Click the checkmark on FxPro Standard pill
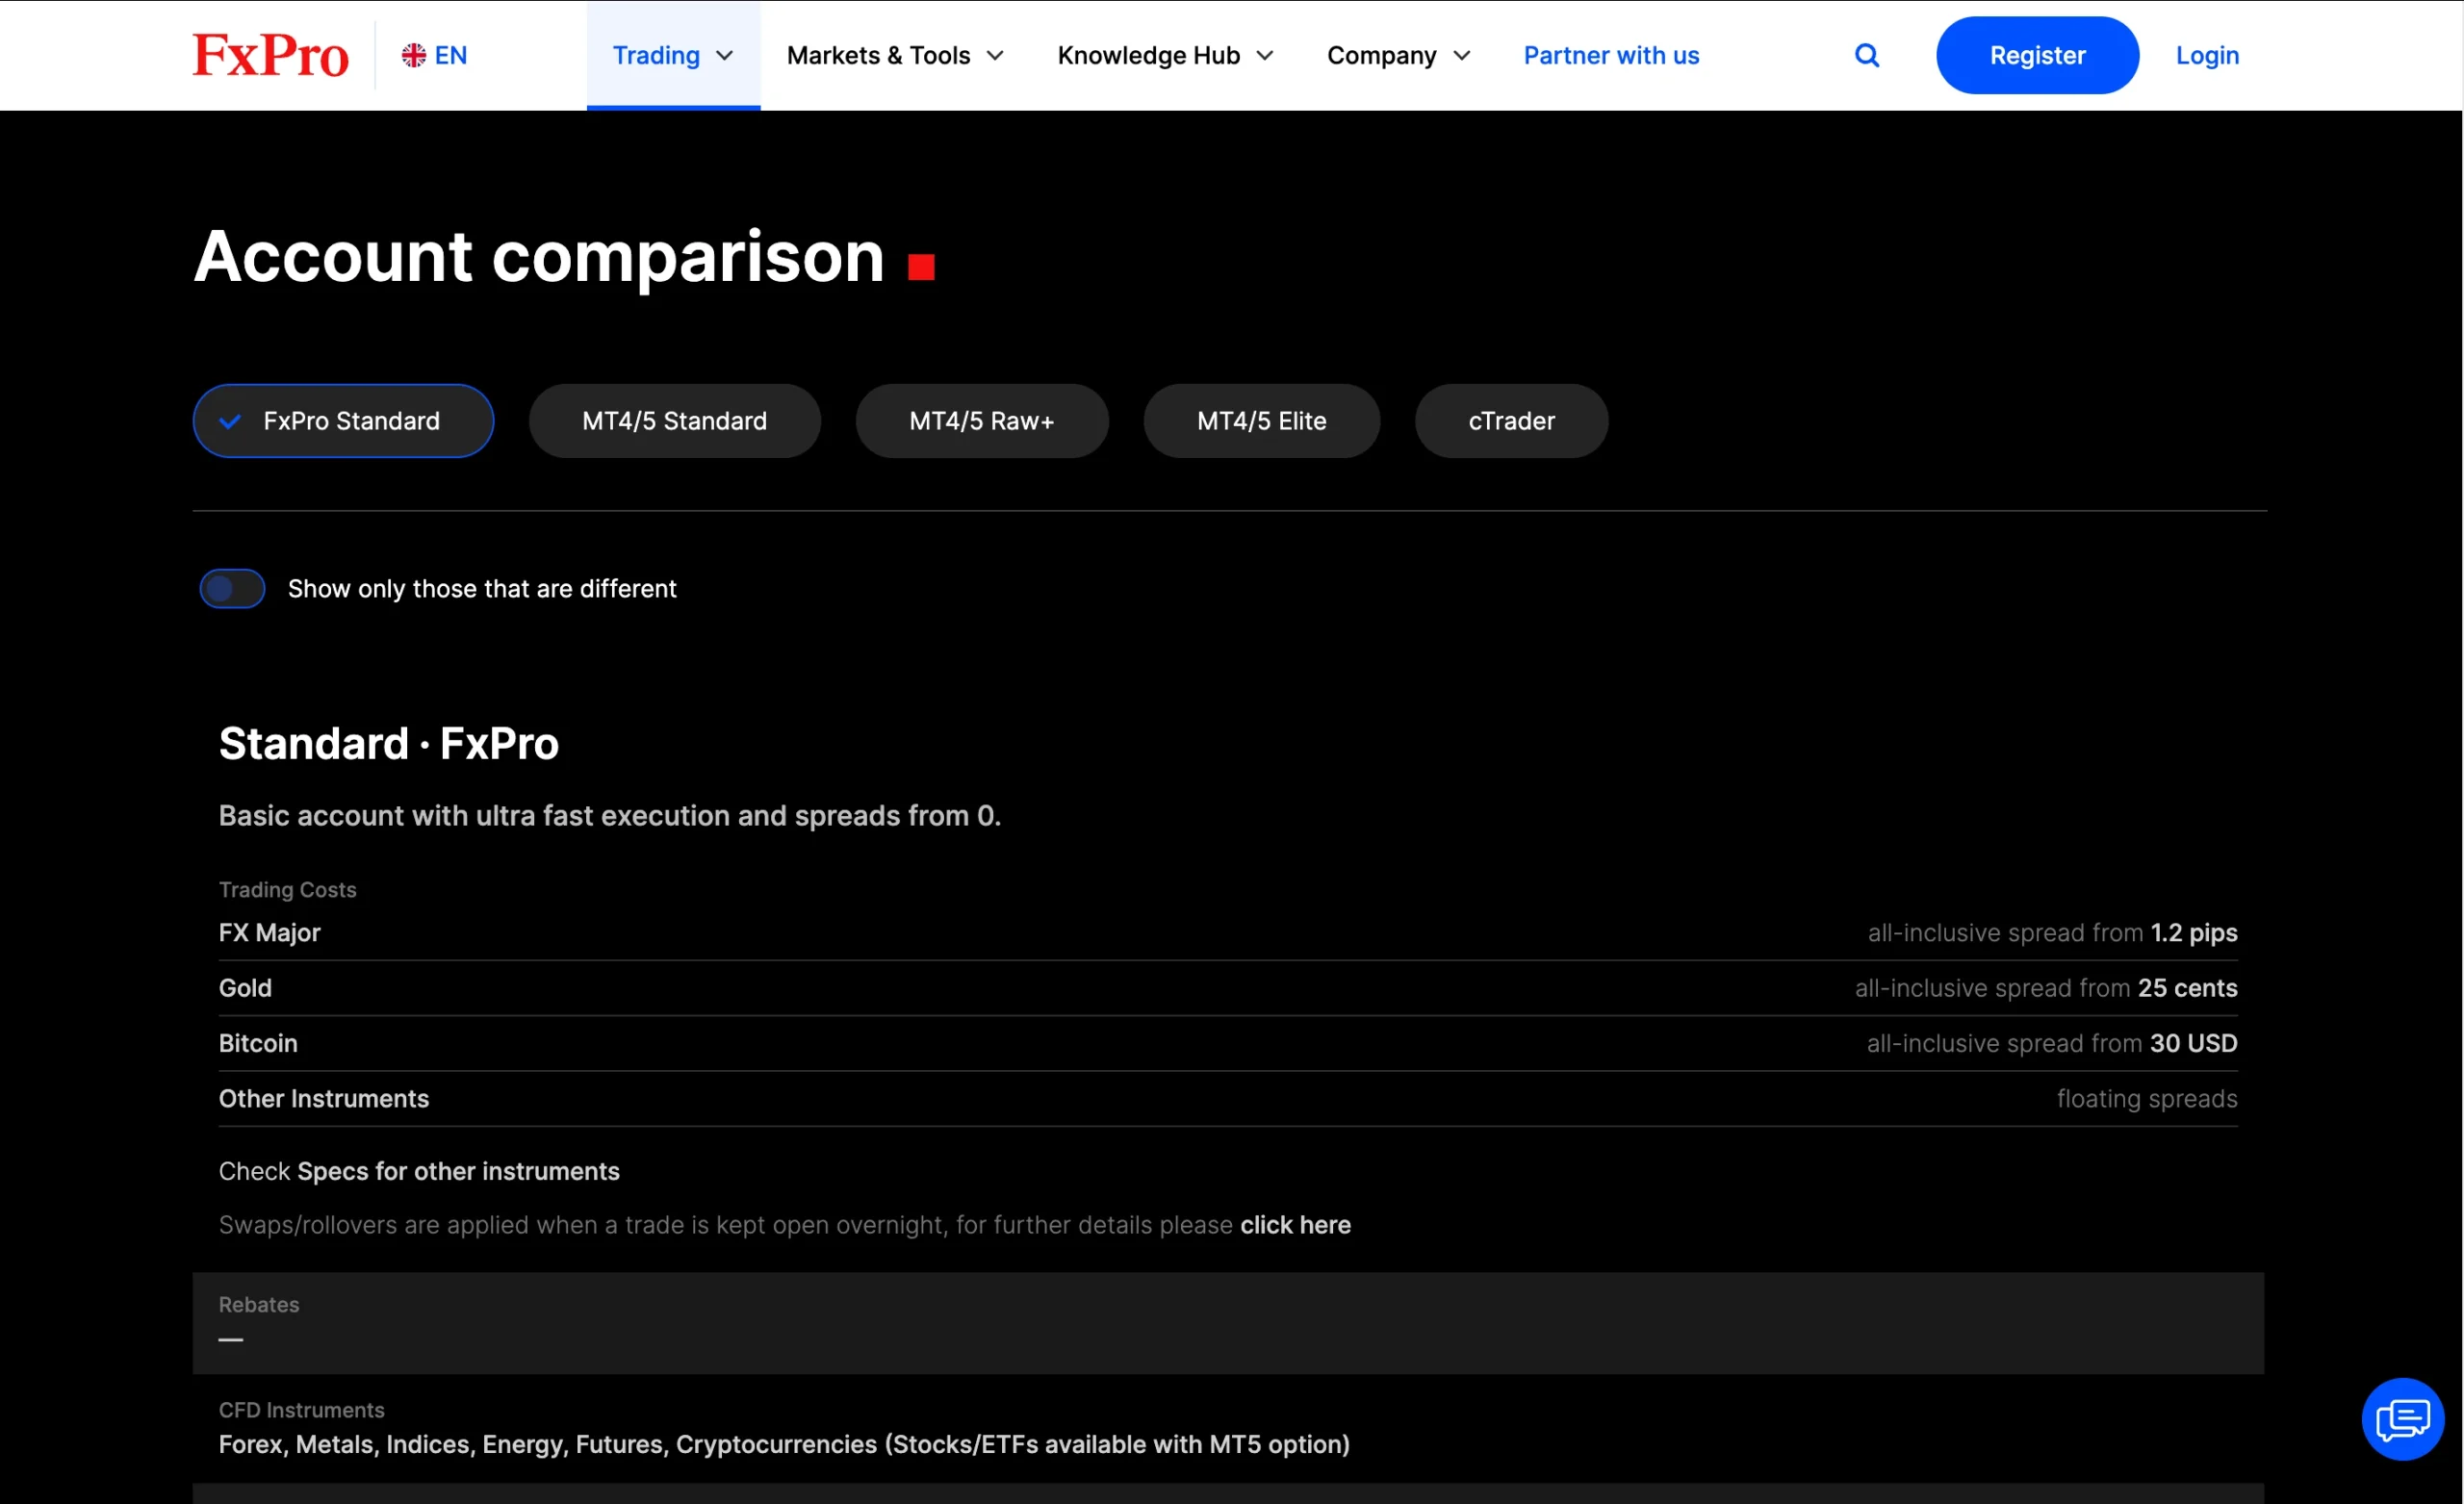Viewport: 2464px width, 1504px height. click(x=230, y=421)
